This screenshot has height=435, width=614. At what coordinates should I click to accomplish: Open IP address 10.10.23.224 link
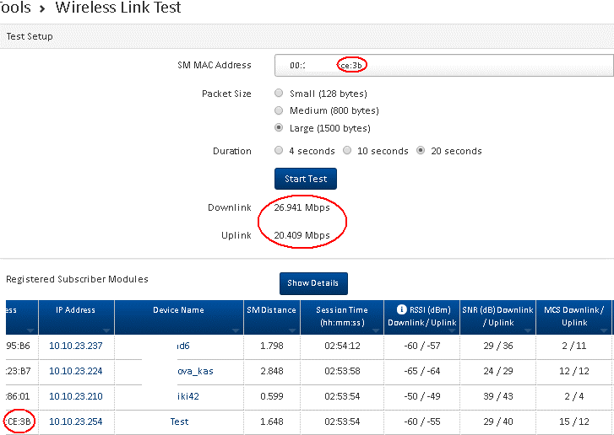pyautogui.click(x=76, y=371)
